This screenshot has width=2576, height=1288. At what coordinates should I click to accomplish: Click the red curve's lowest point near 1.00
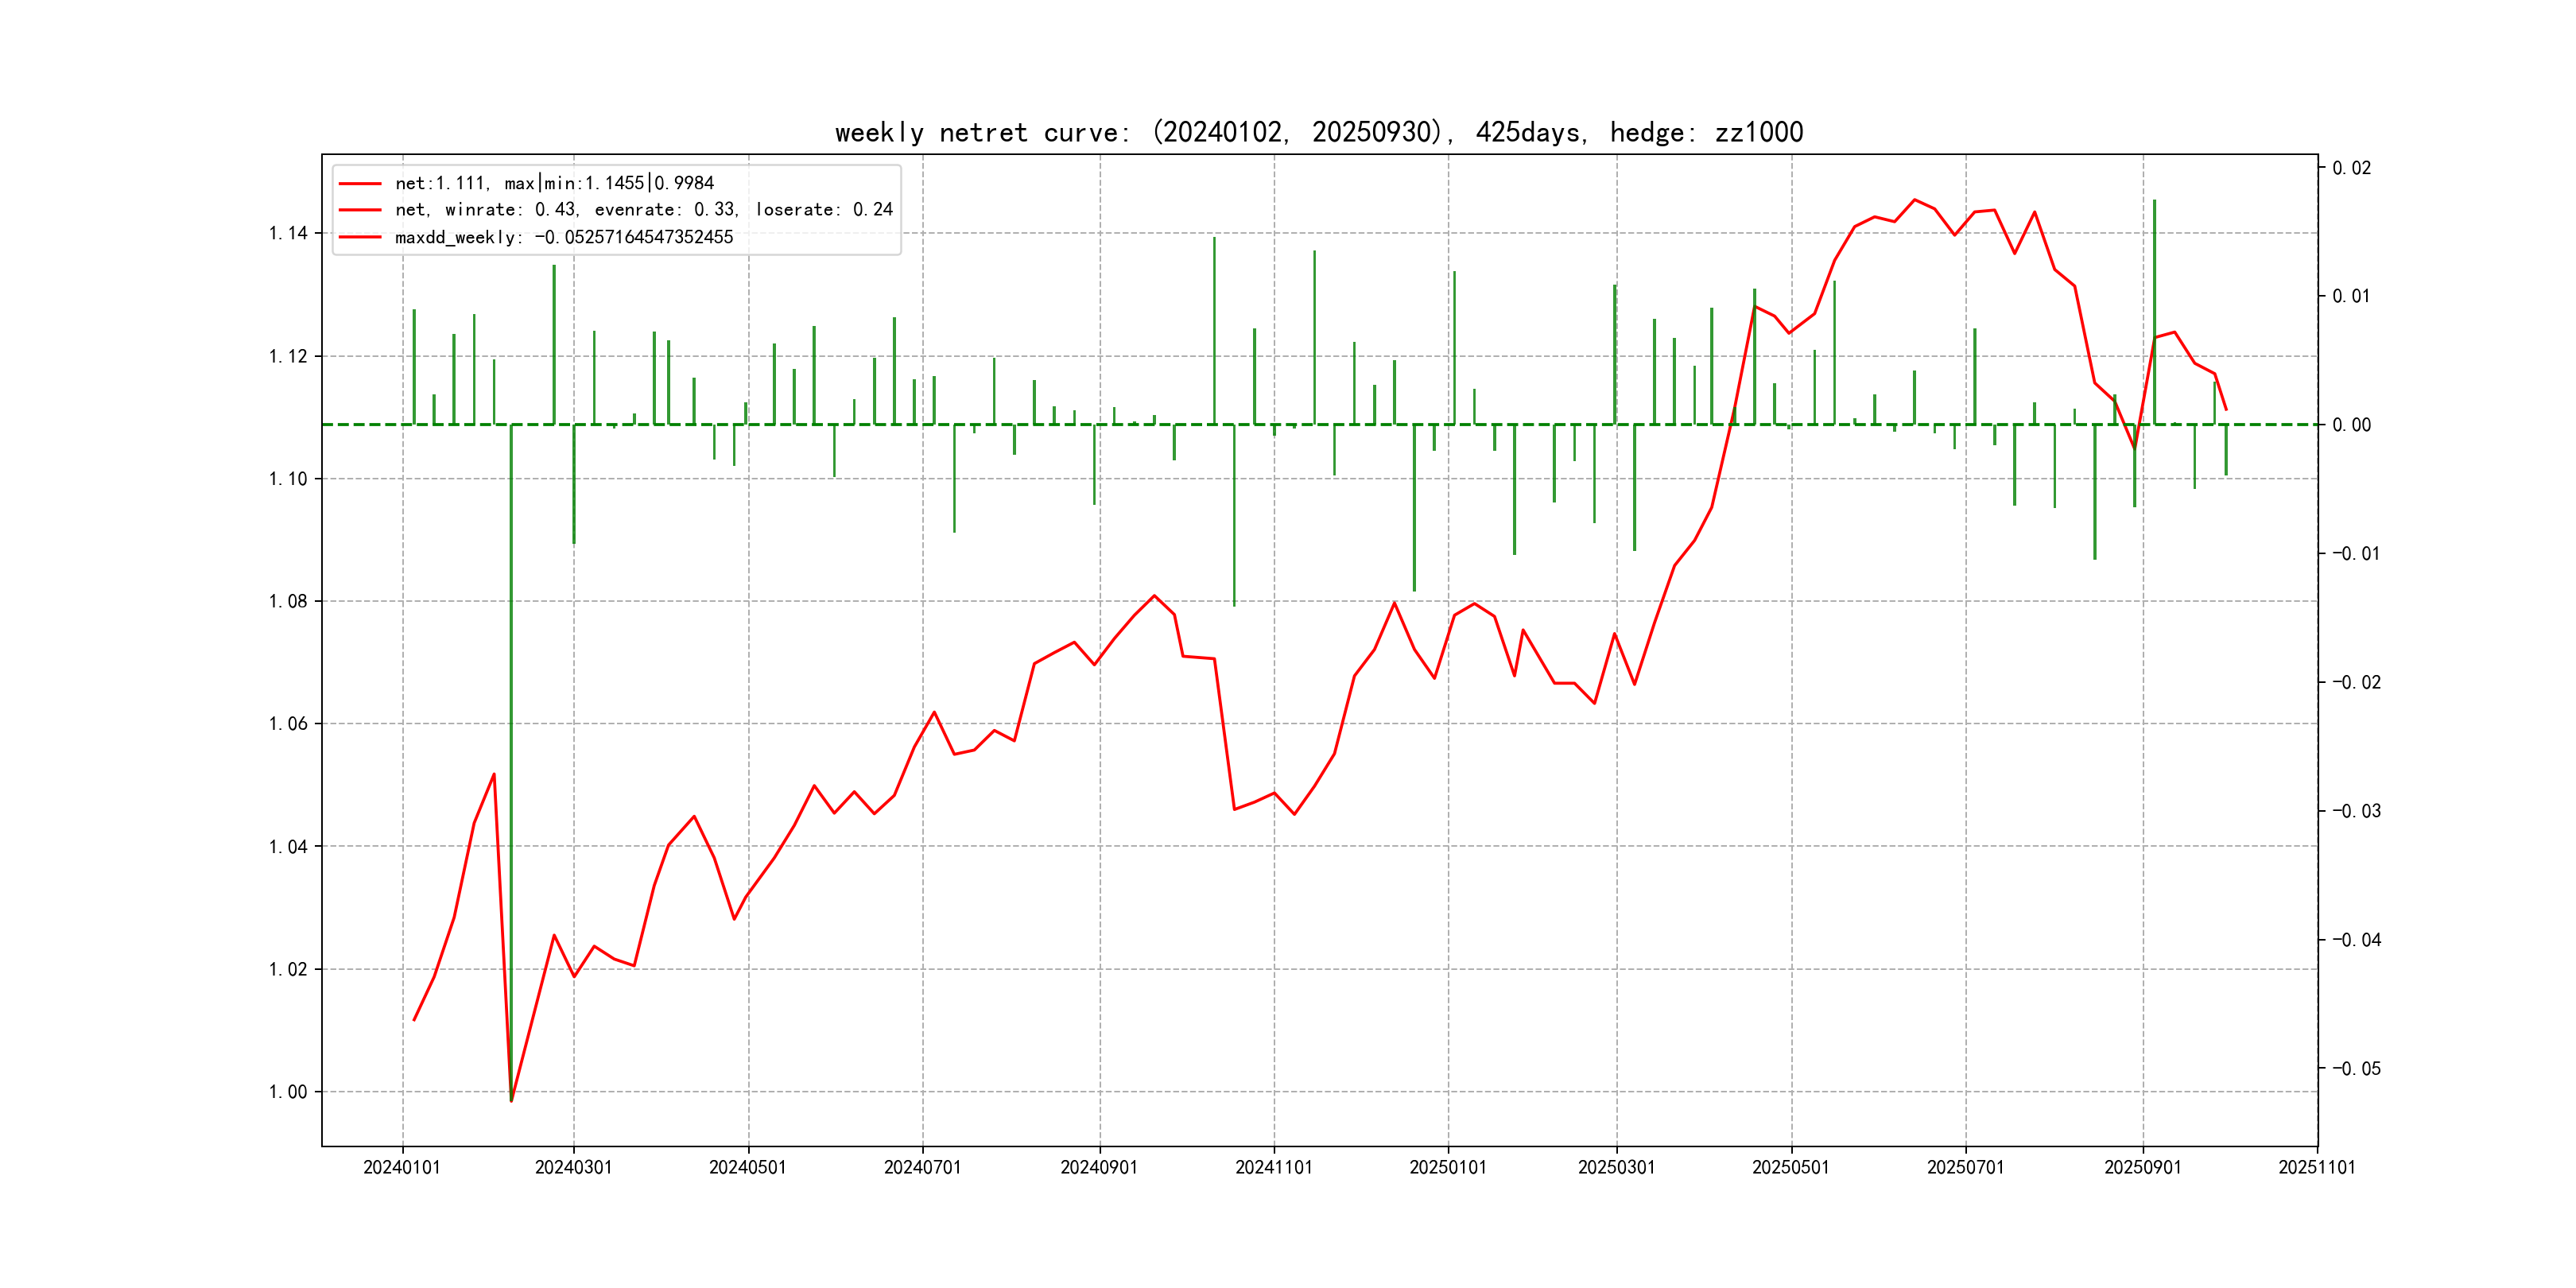tap(511, 1100)
